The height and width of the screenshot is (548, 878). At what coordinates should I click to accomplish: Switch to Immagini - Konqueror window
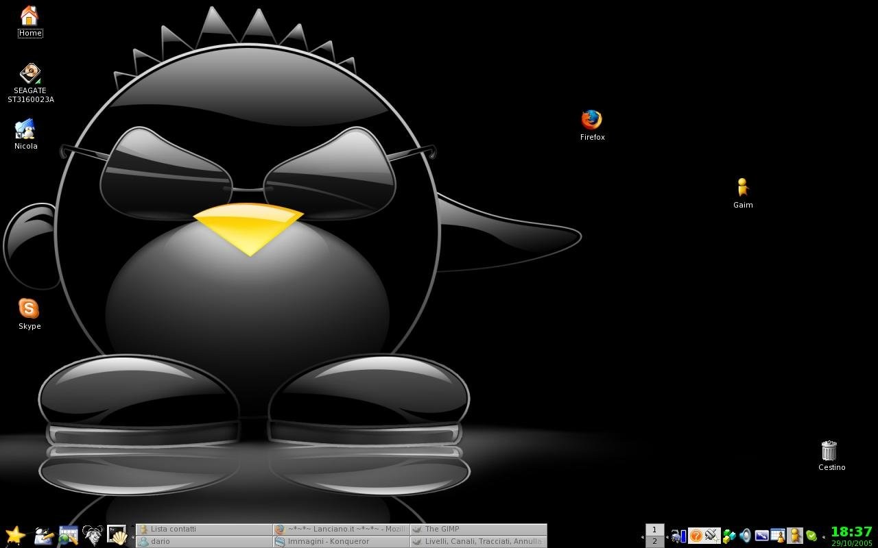(342, 541)
